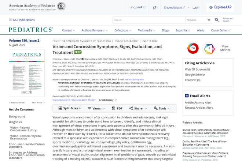Click author Ankoor S. Shah, MD, PhD
This screenshot has height=161, width=242.
tap(65, 63)
